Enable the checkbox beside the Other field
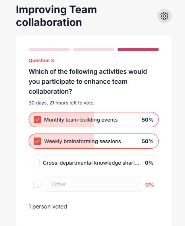 point(37,184)
